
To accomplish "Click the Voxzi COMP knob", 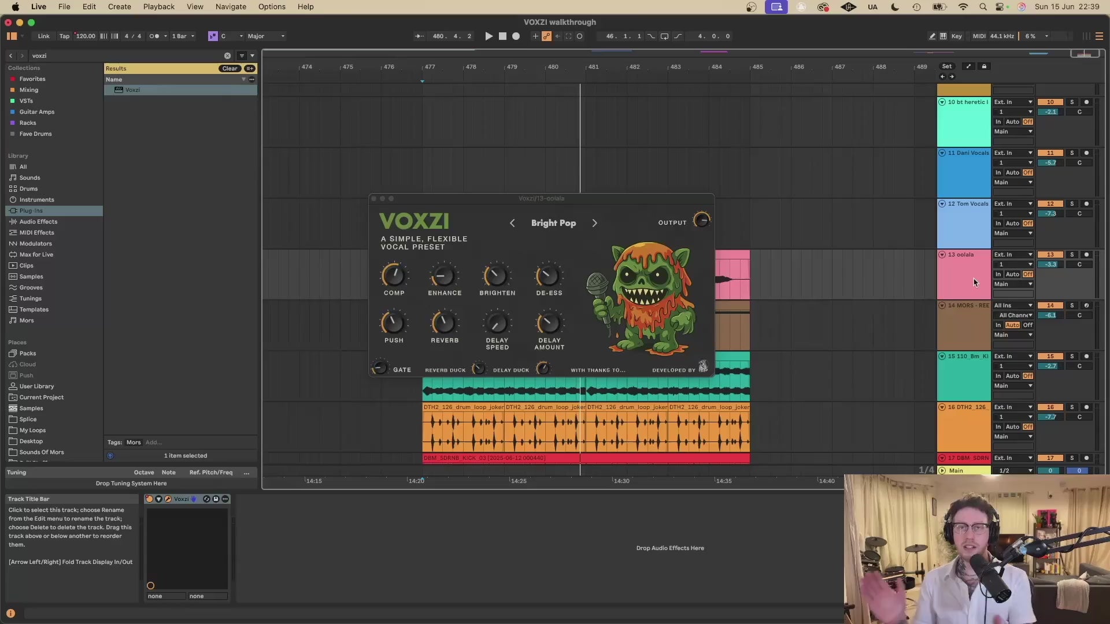I will pos(394,276).
